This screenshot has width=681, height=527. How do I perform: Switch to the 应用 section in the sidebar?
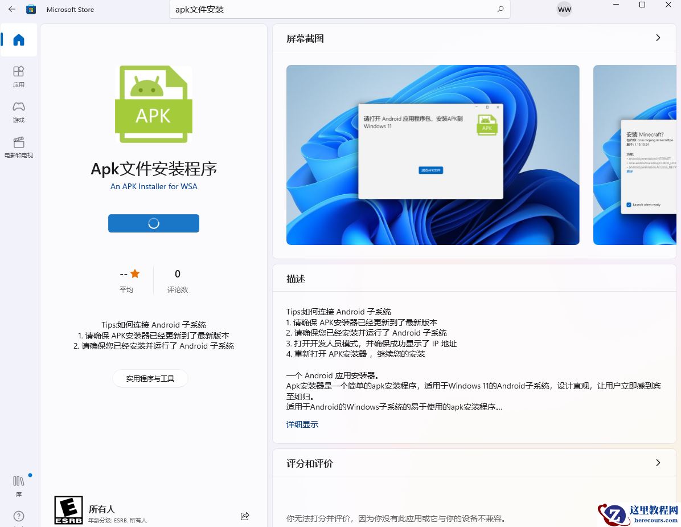(19, 75)
